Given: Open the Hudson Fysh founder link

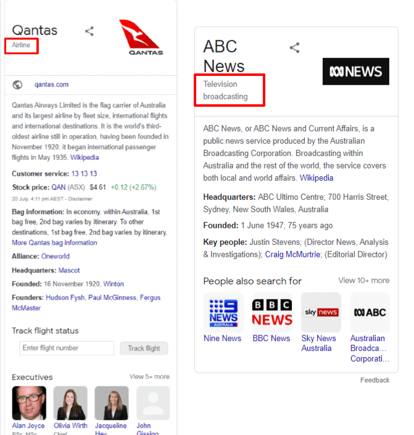Looking at the screenshot, I should [x=65, y=297].
